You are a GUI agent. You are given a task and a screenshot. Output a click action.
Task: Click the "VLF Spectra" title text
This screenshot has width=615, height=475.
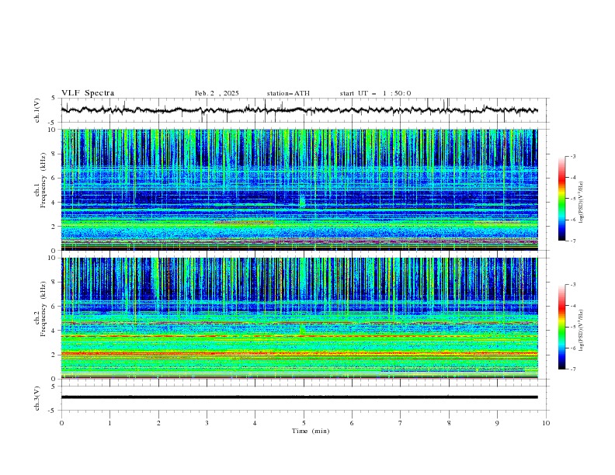tap(88, 93)
